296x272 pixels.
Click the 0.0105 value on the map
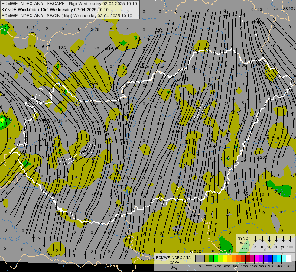point(289,8)
